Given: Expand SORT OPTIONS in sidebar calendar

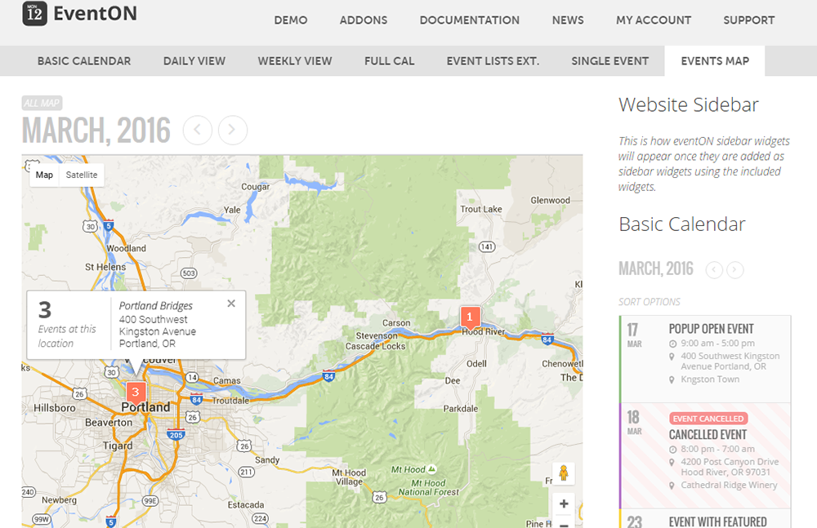Looking at the screenshot, I should click(650, 302).
